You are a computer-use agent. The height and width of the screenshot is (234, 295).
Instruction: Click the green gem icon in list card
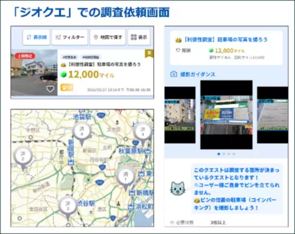point(63,75)
